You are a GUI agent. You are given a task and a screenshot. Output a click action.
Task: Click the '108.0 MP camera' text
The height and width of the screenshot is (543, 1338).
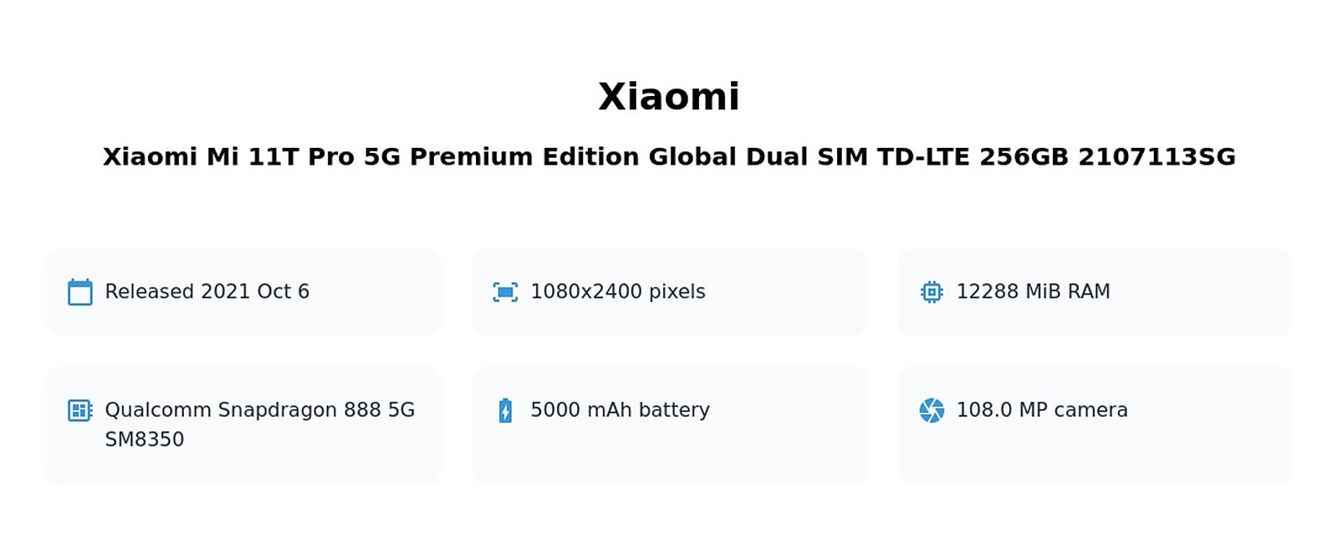(1042, 410)
